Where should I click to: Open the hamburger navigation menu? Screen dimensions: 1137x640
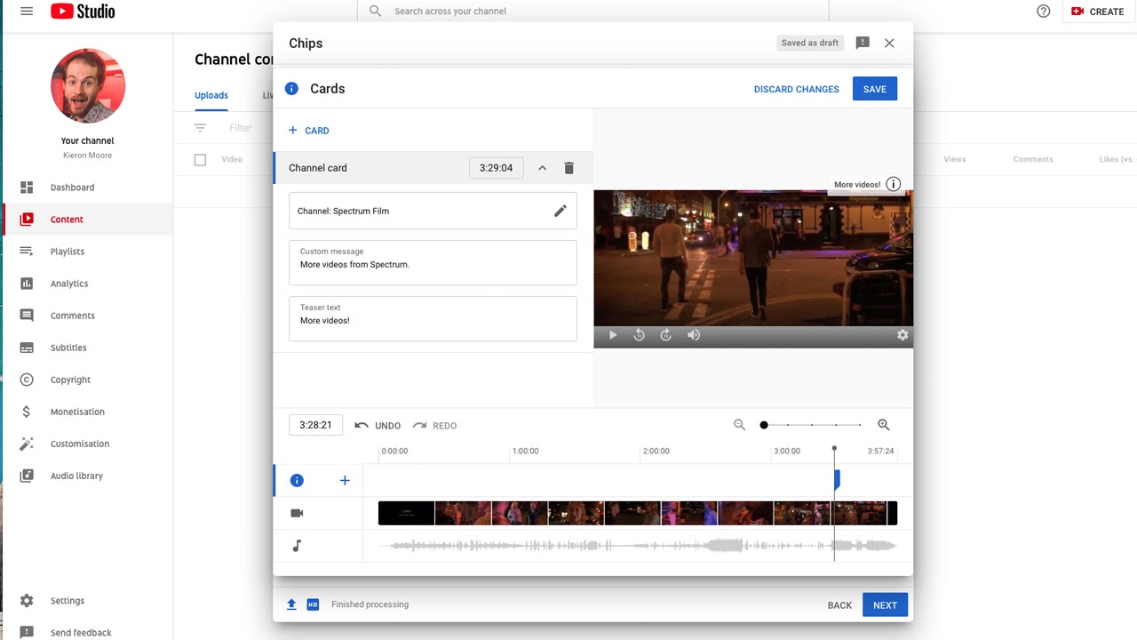[27, 12]
